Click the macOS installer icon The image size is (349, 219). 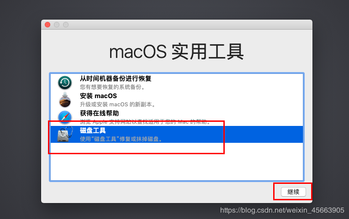(x=65, y=100)
